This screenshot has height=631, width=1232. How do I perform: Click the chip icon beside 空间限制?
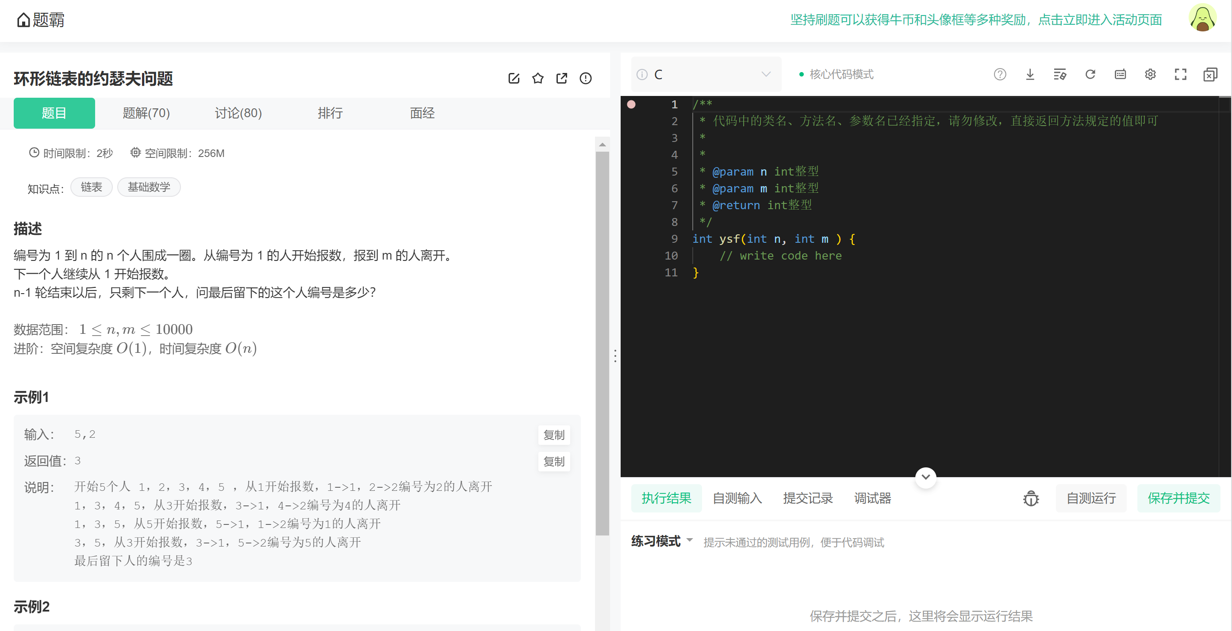pyautogui.click(x=135, y=153)
